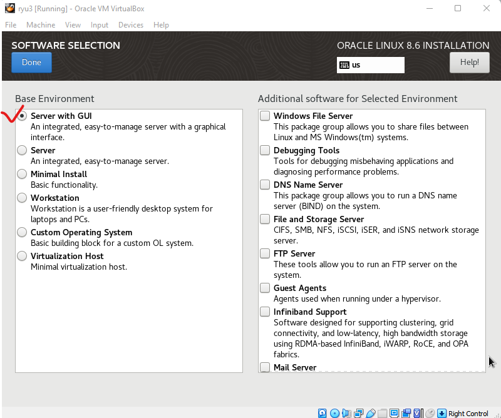Close the VirtualBox VM window
This screenshot has width=501, height=418.
(487, 8)
